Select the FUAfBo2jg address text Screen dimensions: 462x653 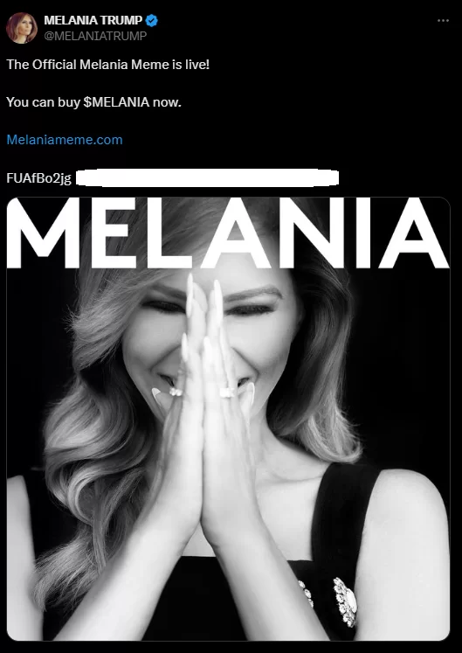coord(38,178)
